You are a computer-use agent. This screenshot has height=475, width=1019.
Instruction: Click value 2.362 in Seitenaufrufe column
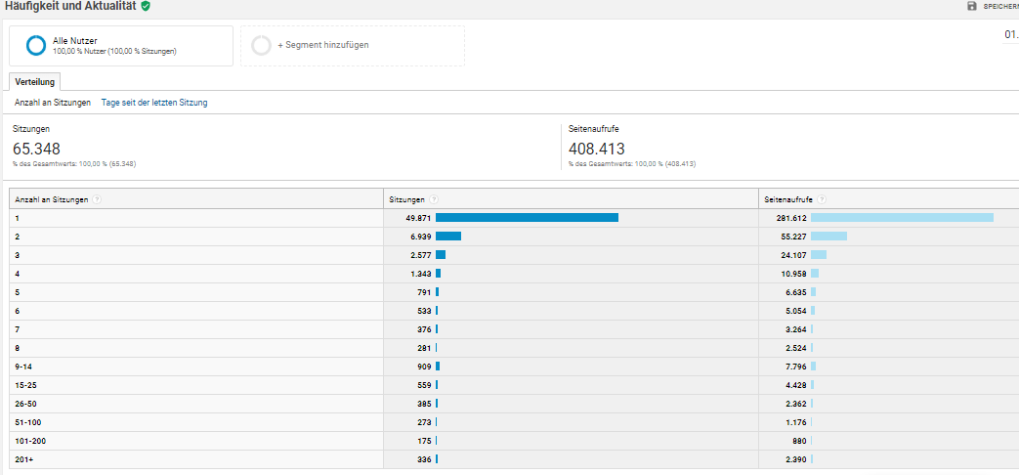796,404
